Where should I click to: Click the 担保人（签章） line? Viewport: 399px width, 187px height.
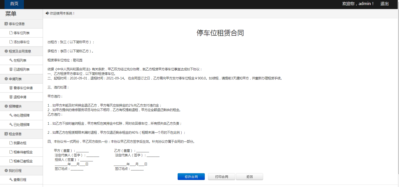74,160
